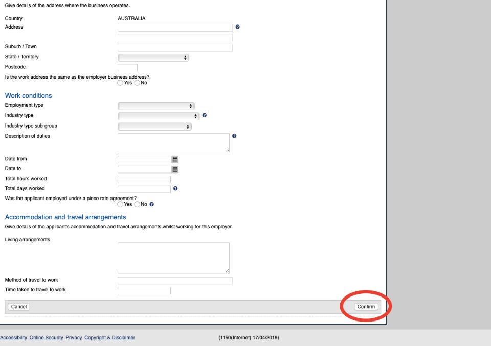Open help icon for piece rate agreement
The width and height of the screenshot is (491, 346).
pos(152,204)
